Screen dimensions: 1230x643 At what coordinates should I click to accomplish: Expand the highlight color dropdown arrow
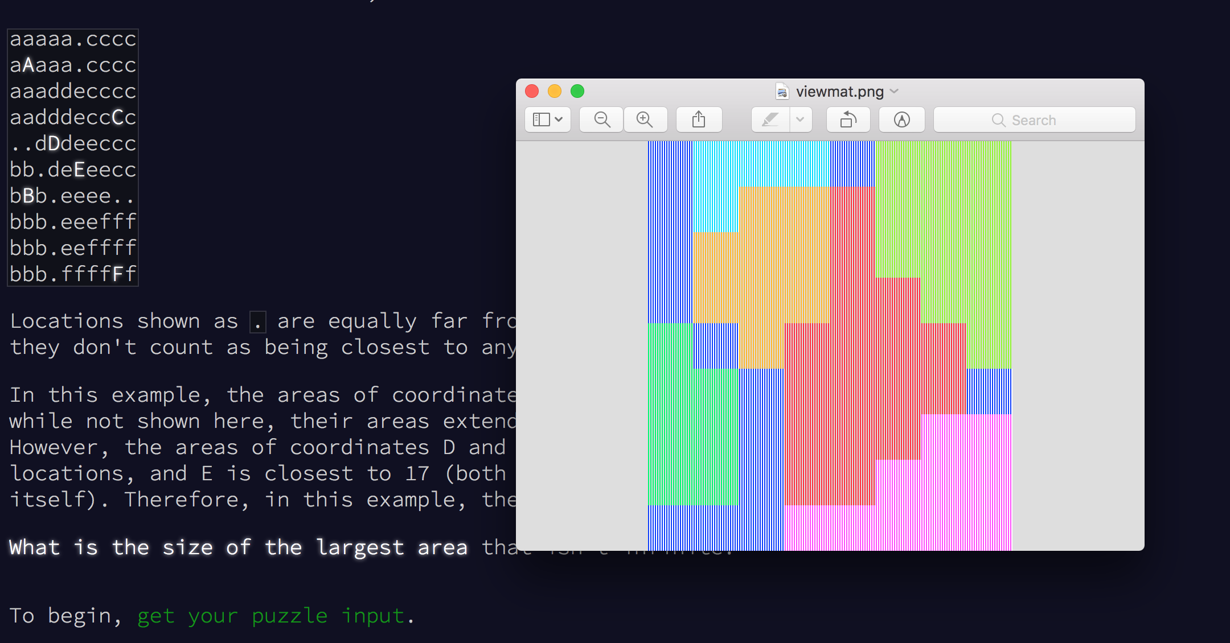(x=801, y=119)
